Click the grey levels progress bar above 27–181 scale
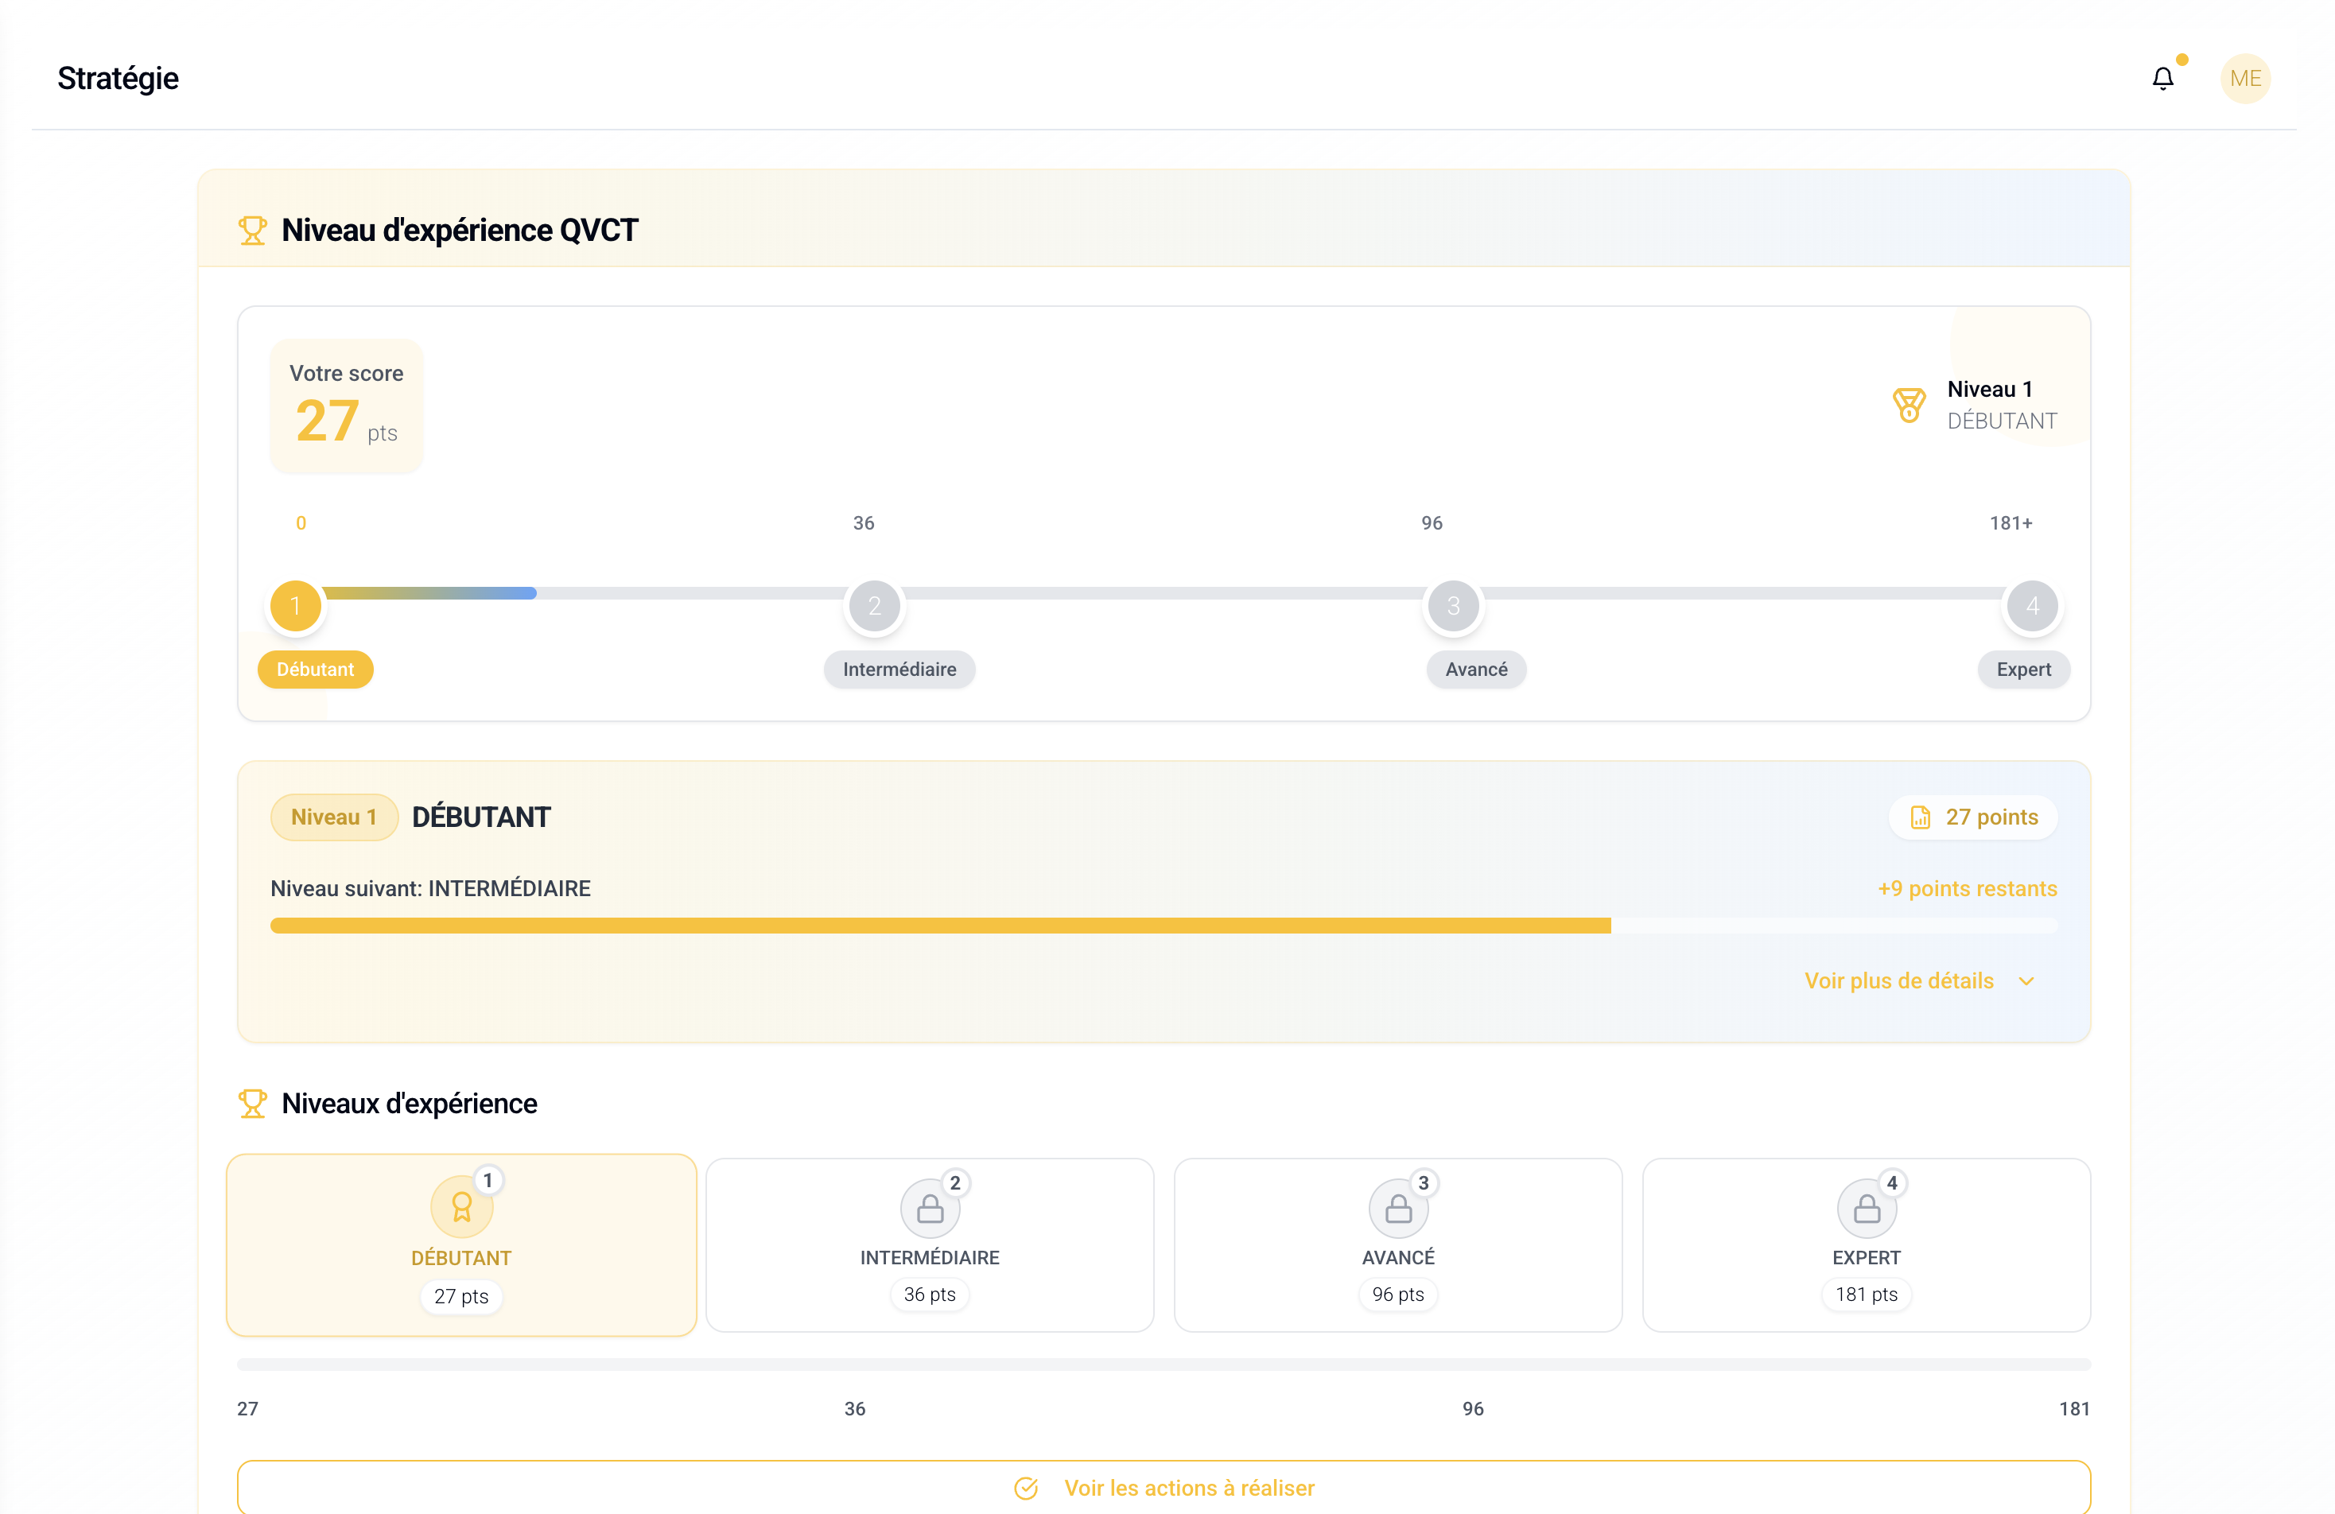Image resolution: width=2335 pixels, height=1514 pixels. point(1164,1364)
